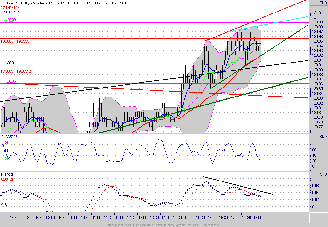Click the 13:00 time axis marker
This screenshot has width=328, height=227.
pyautogui.click(x=143, y=218)
